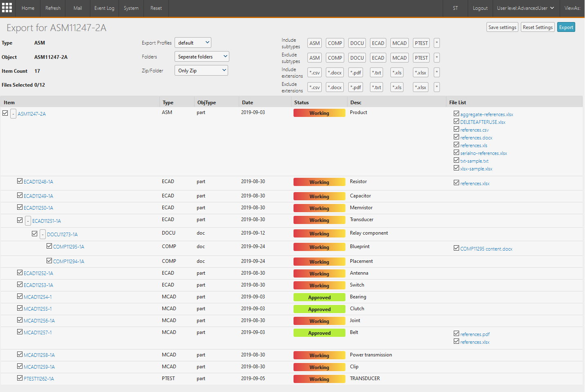The width and height of the screenshot is (585, 392).
Task: Open the xlsx-sample.xlsx file link
Action: [476, 169]
